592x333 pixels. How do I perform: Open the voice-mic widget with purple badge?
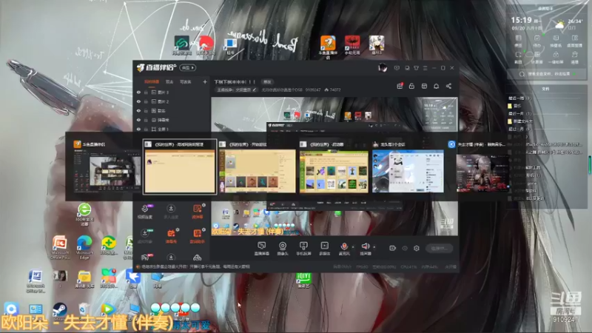coord(145,209)
